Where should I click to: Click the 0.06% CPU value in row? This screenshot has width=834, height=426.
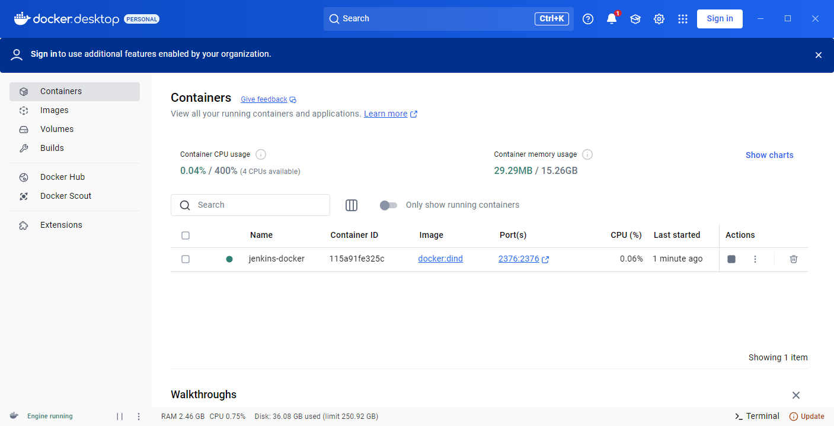pos(631,259)
